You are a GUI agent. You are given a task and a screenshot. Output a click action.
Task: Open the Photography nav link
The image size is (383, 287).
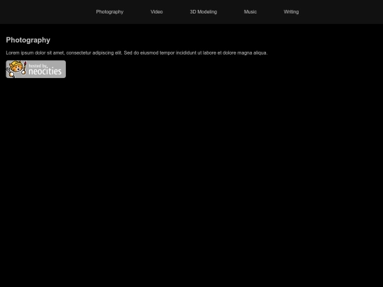(x=109, y=12)
